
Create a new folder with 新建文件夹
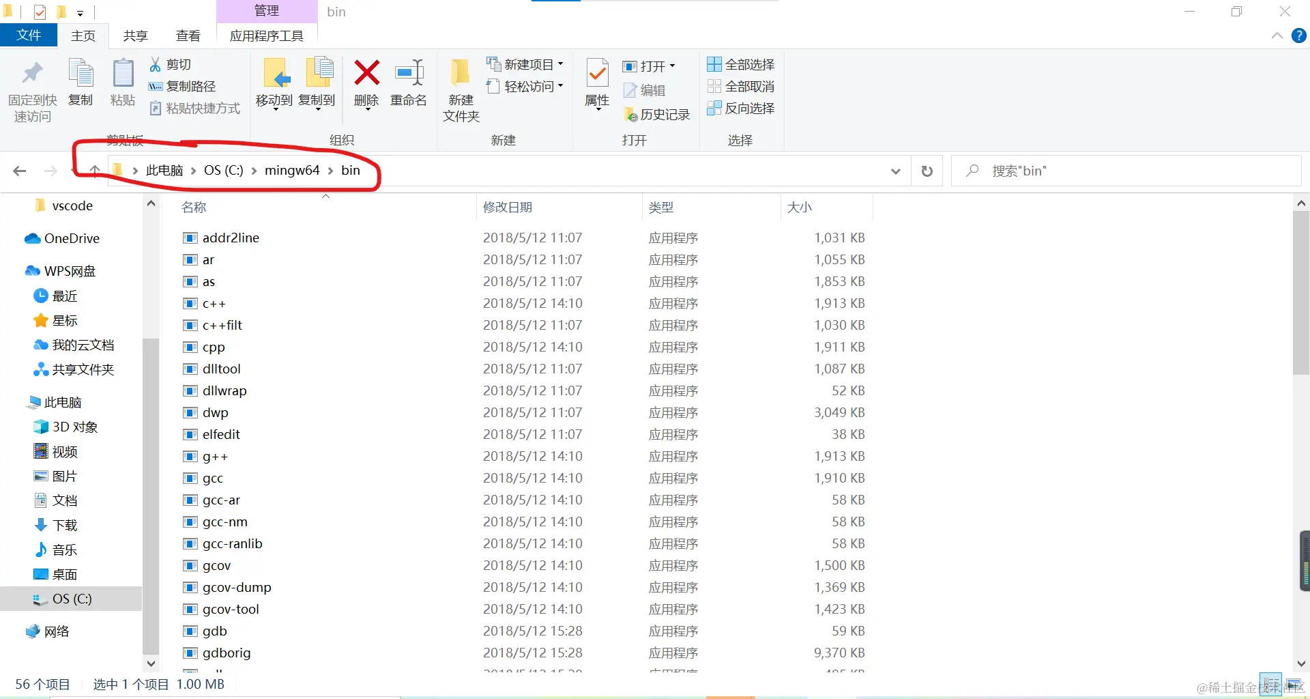coord(460,89)
